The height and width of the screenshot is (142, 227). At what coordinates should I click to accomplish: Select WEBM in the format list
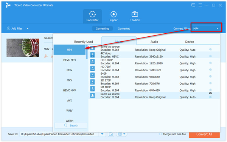pos(70,120)
